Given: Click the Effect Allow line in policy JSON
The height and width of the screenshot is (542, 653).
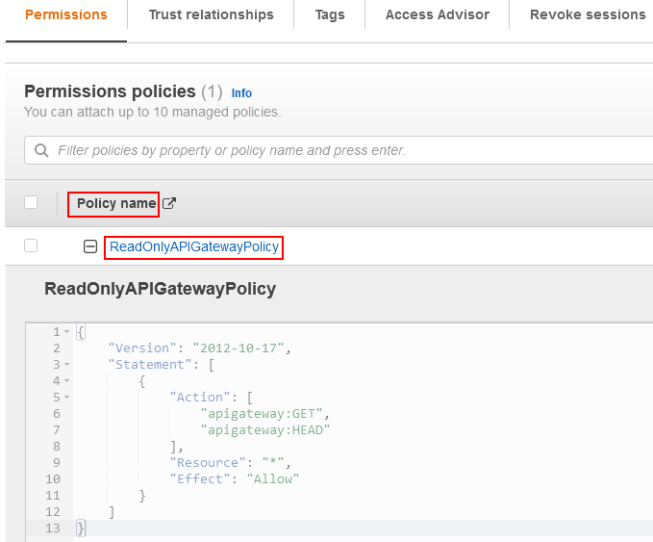Looking at the screenshot, I should (234, 478).
